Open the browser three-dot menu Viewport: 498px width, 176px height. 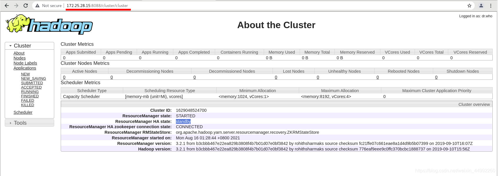pos(491,6)
